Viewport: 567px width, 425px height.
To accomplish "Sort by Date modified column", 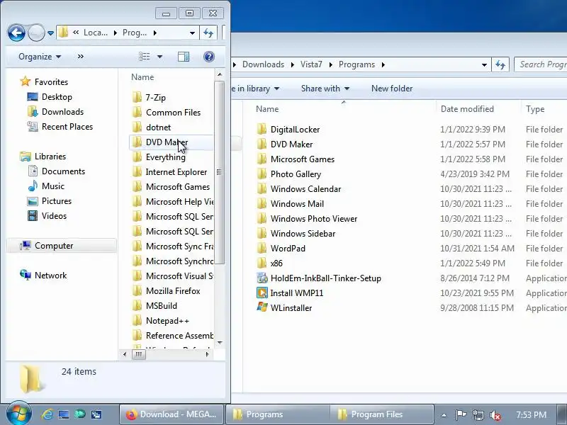I will coord(467,109).
